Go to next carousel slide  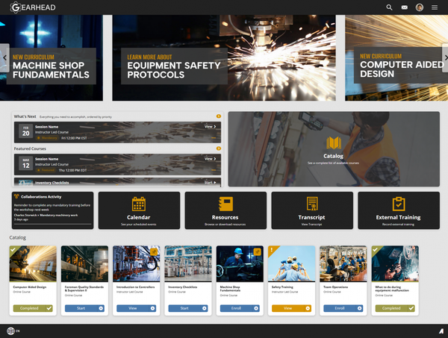tap(445, 58)
